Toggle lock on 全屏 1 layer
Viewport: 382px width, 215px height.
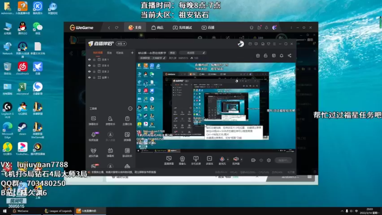(x=94, y=77)
